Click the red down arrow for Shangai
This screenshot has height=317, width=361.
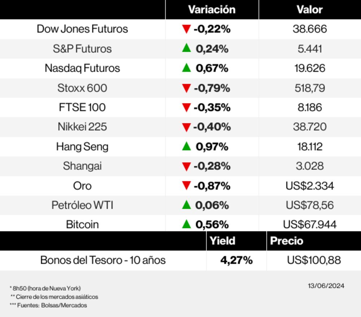tap(186, 166)
